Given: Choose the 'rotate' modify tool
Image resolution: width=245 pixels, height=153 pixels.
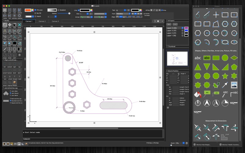Looking at the screenshot, I should click(x=19, y=31).
